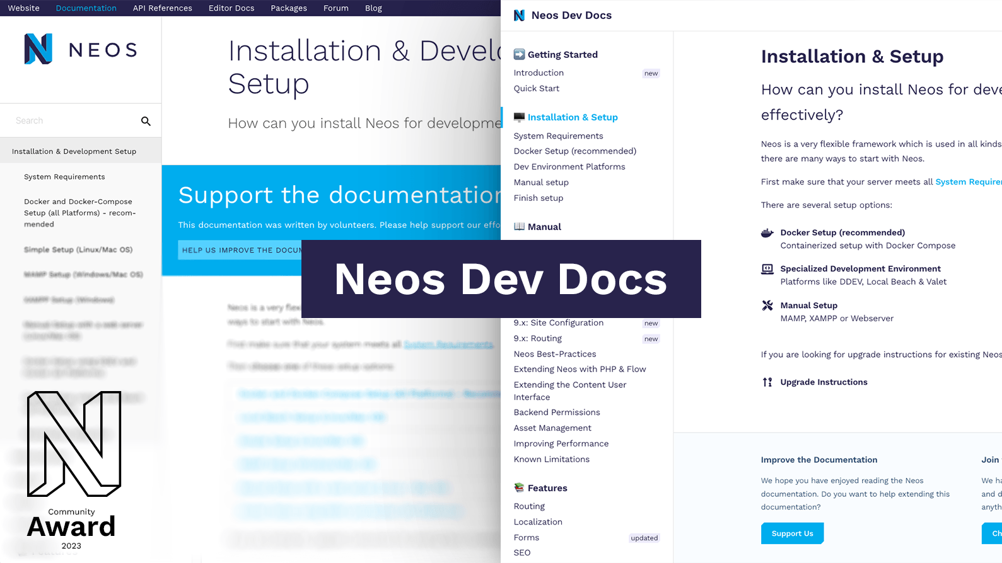
Task: Open the System Requirements inline link
Action: [x=968, y=182]
